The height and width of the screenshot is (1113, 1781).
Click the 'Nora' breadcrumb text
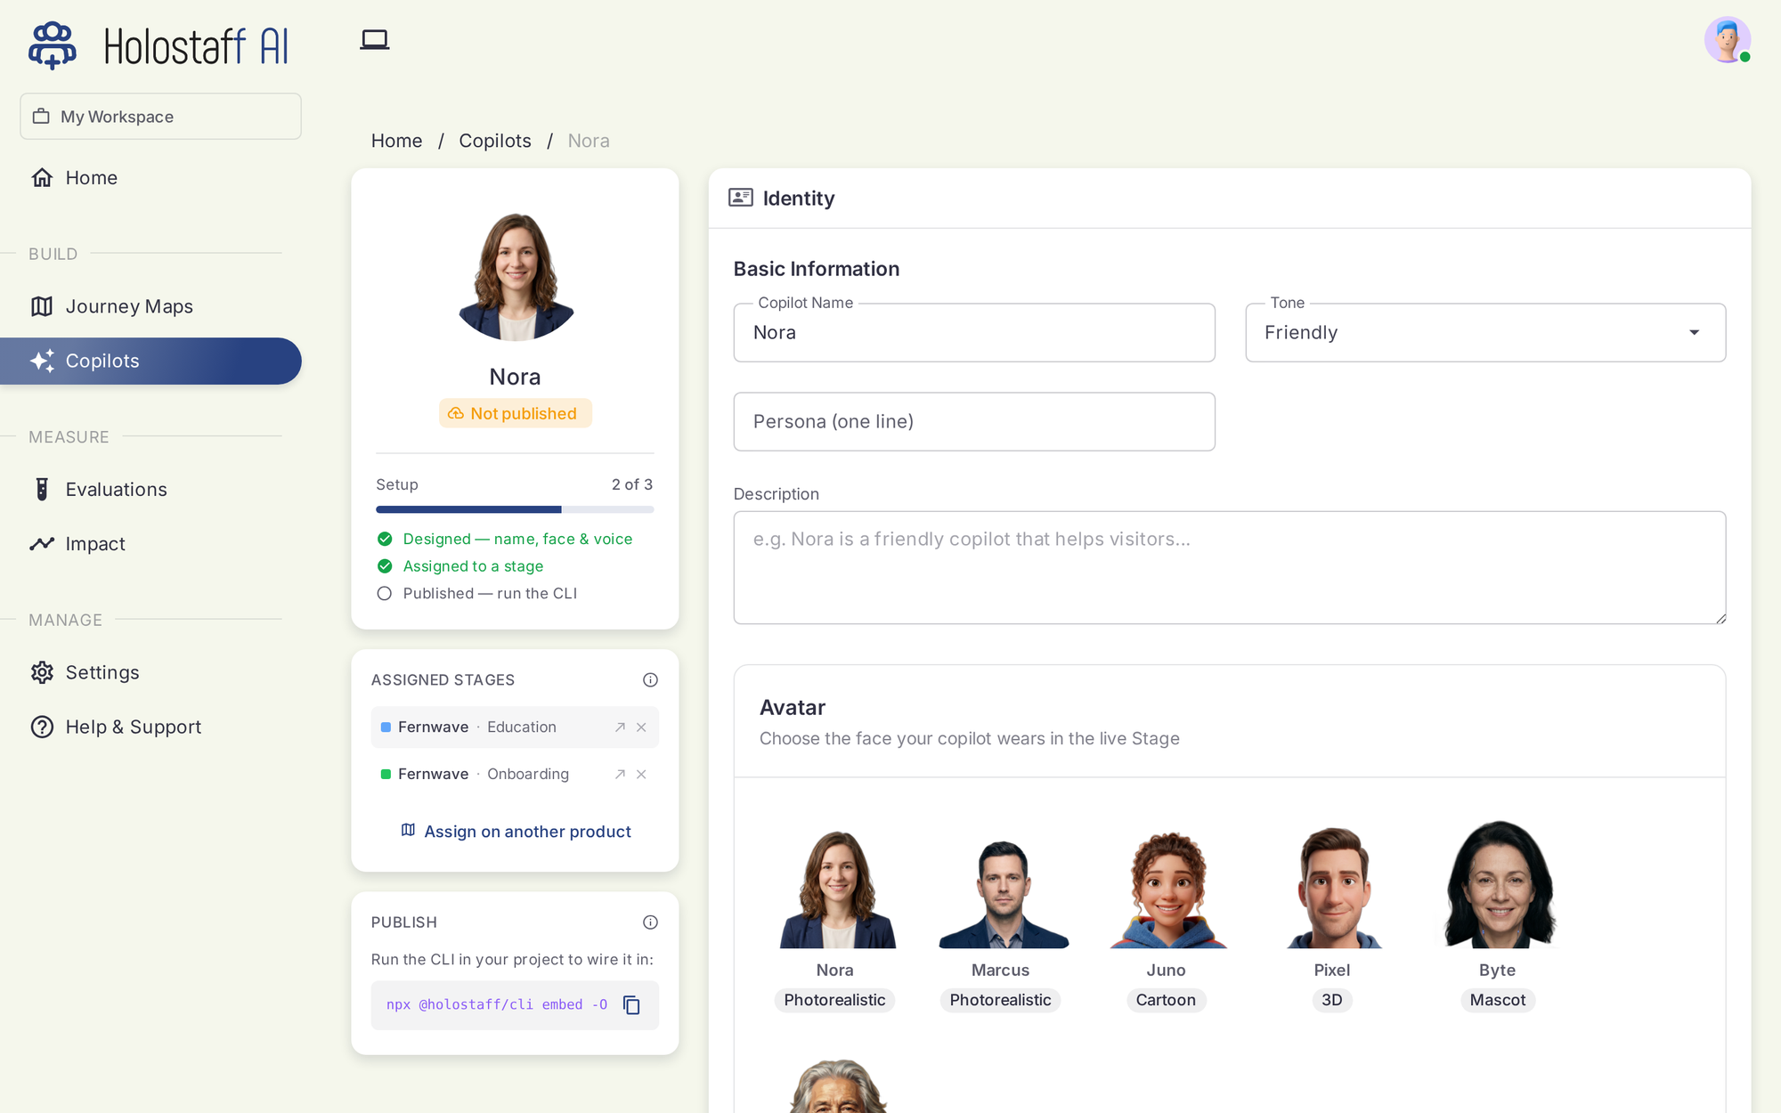point(589,141)
